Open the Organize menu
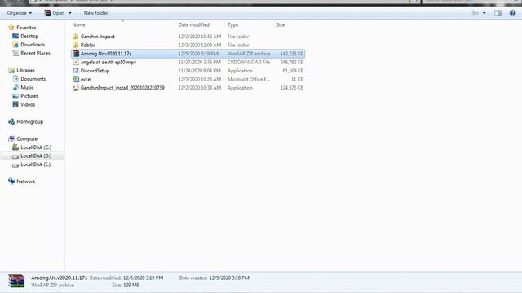Image resolution: width=522 pixels, height=293 pixels. [20, 13]
